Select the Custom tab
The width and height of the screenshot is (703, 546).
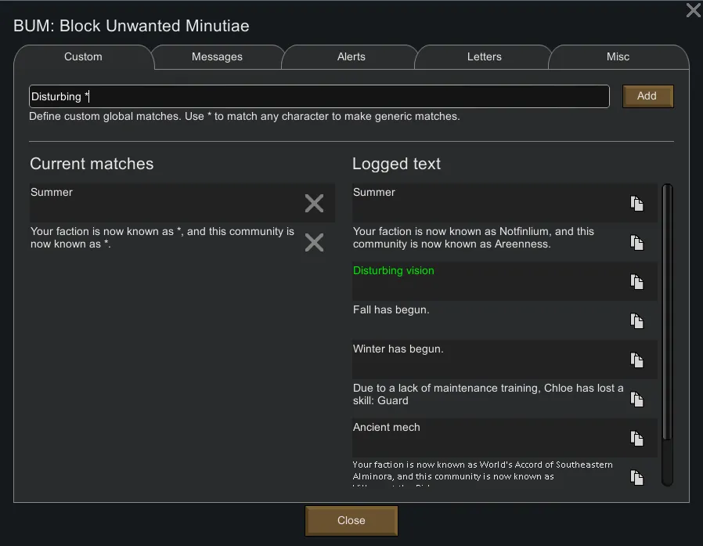click(x=83, y=57)
